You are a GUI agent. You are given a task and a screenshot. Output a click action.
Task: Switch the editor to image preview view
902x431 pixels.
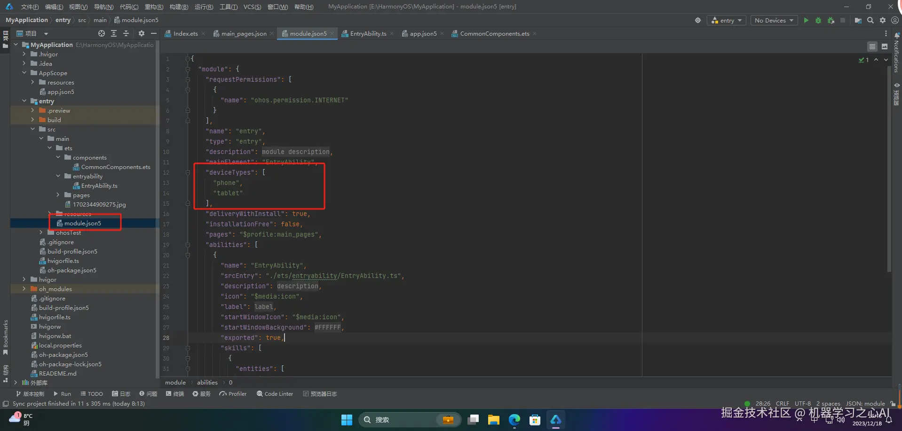[x=885, y=46]
